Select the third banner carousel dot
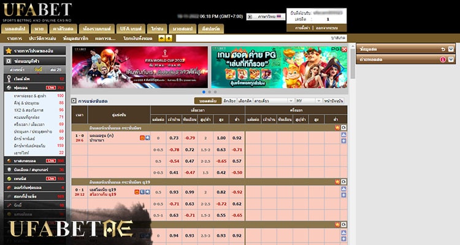The image size is (460, 245). pos(215,92)
